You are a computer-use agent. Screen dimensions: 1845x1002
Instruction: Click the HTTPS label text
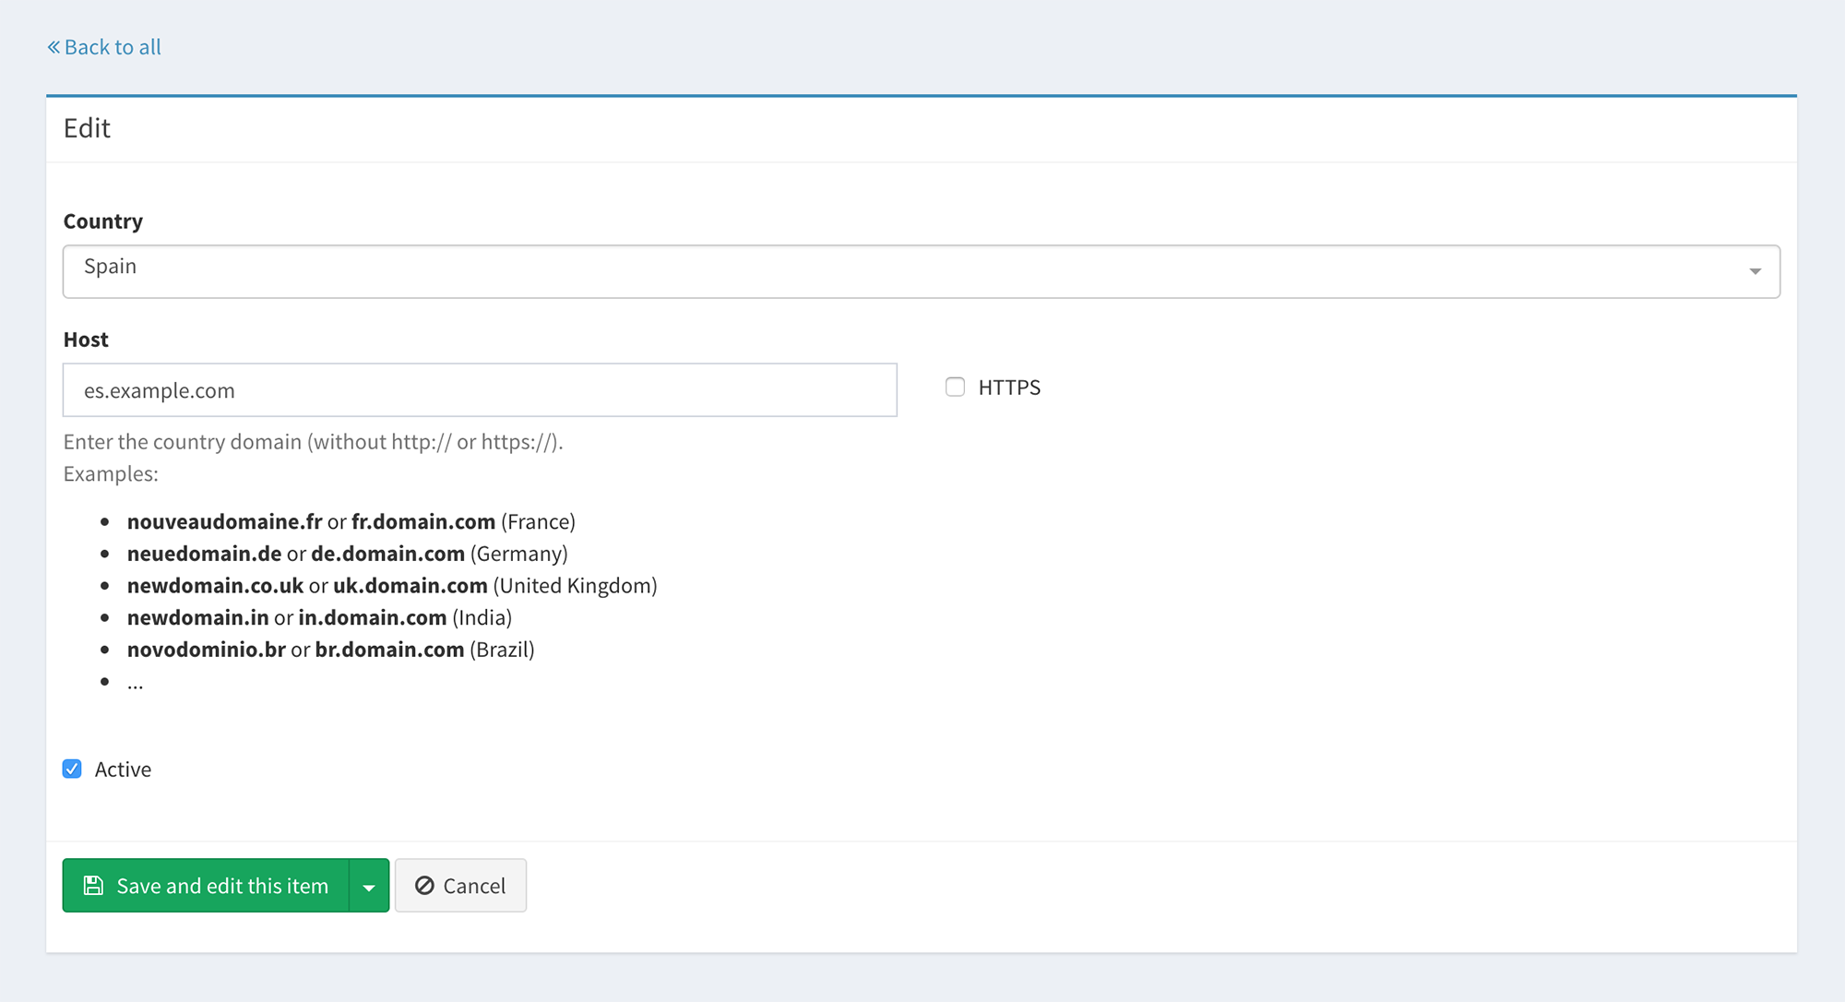tap(1009, 388)
